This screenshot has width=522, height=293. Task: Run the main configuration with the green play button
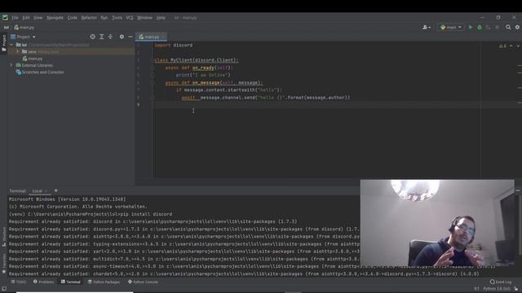pyautogui.click(x=471, y=27)
